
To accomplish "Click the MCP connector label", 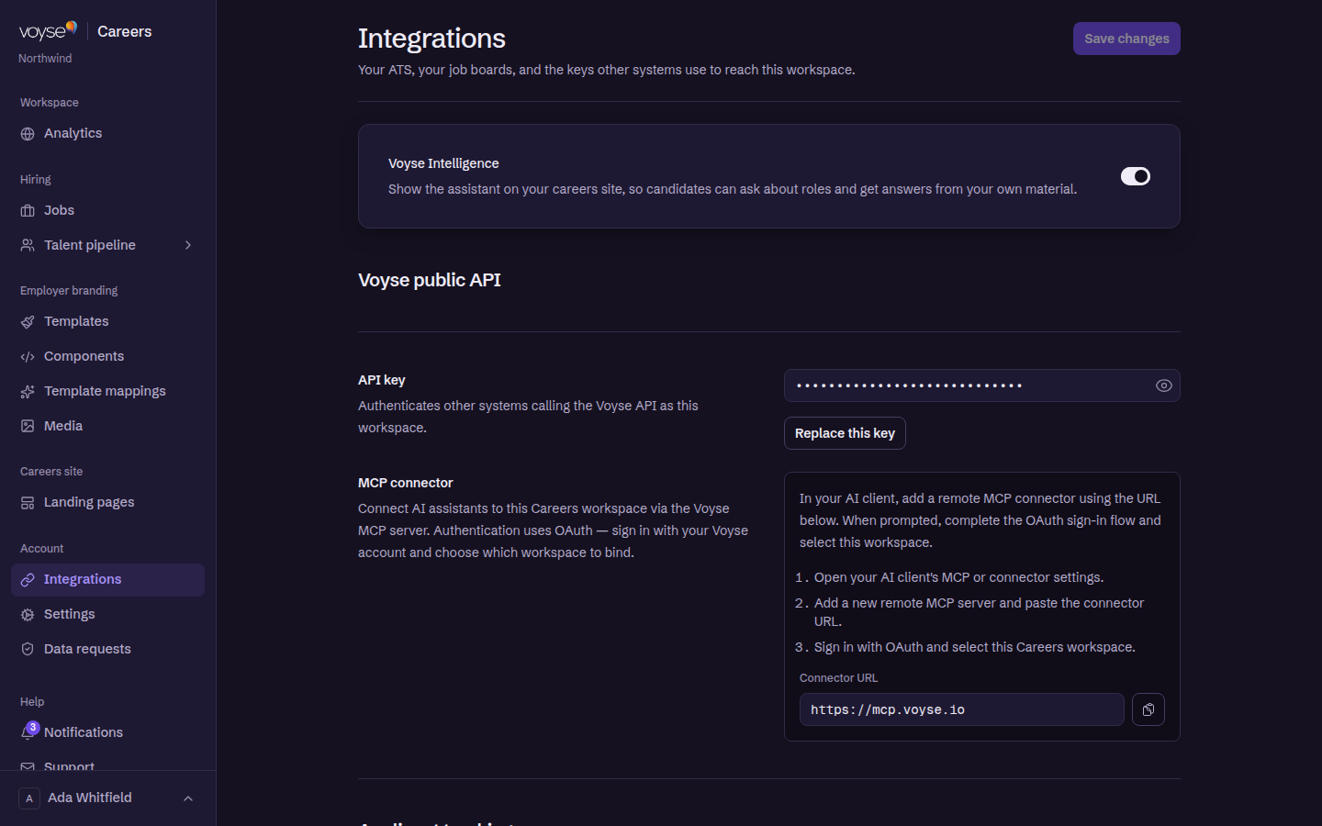I will coord(406,483).
